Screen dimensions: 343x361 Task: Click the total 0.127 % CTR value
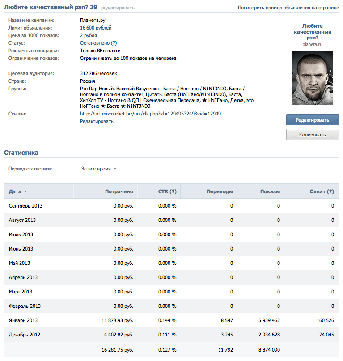click(167, 350)
